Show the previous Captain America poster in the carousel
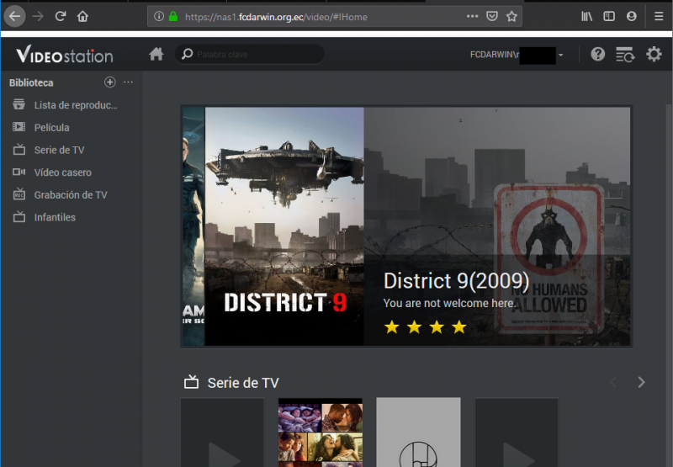This screenshot has width=673, height=467. click(193, 226)
